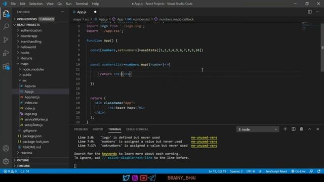Viewport: 324px width, 182px height.
Task: Open the Explorer view in activity bar
Action: (6, 14)
